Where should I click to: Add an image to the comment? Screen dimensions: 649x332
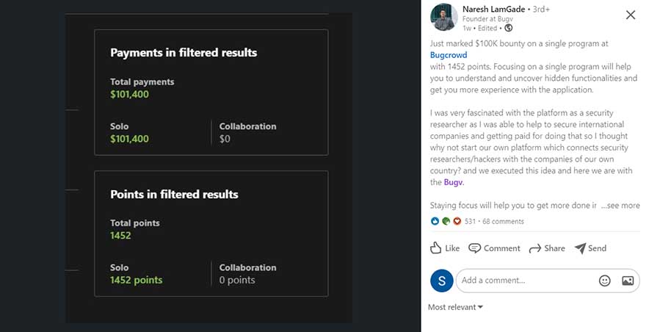click(628, 281)
